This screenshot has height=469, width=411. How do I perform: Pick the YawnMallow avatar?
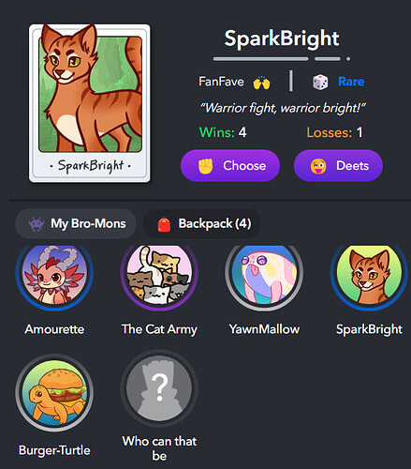click(x=264, y=274)
